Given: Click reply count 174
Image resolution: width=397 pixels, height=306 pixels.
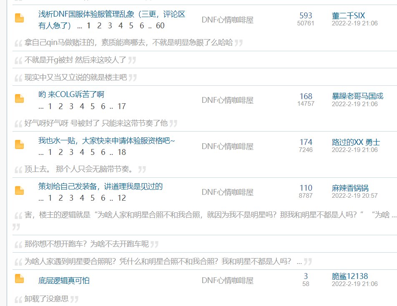Looking at the screenshot, I should [x=306, y=142].
